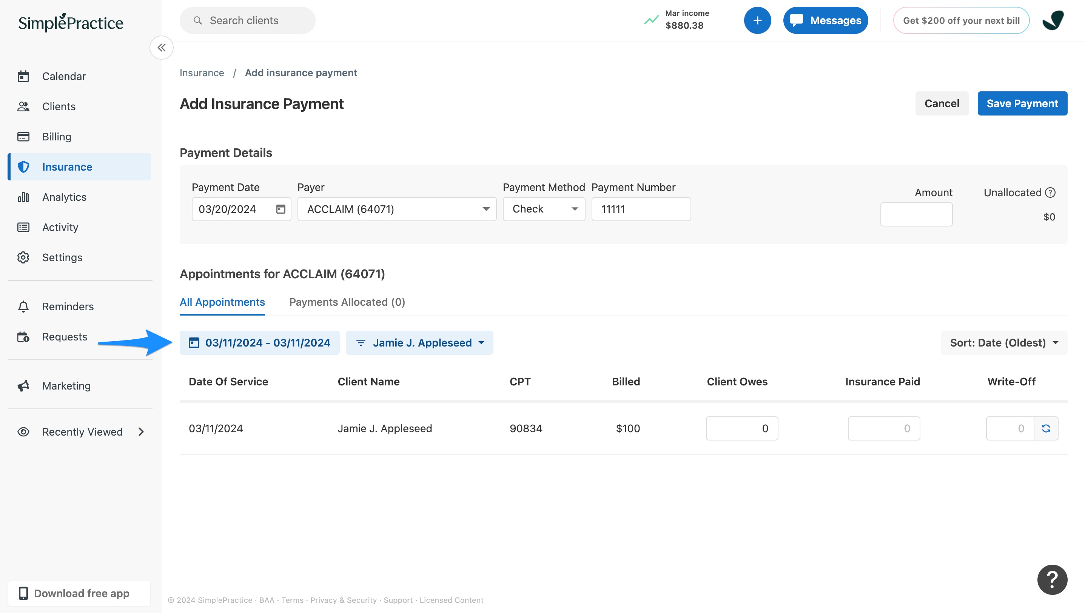This screenshot has width=1085, height=613.
Task: Click the Download free app button
Action: tap(80, 593)
